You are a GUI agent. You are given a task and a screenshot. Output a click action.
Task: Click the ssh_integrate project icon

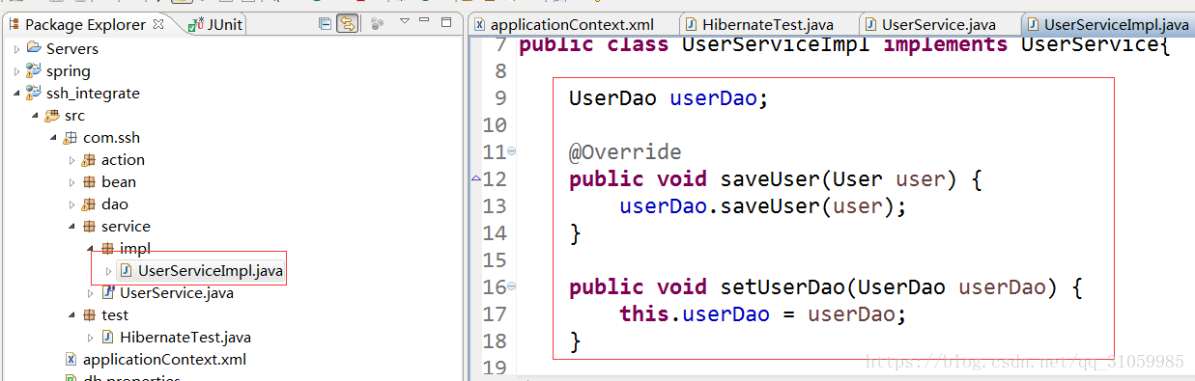34,93
